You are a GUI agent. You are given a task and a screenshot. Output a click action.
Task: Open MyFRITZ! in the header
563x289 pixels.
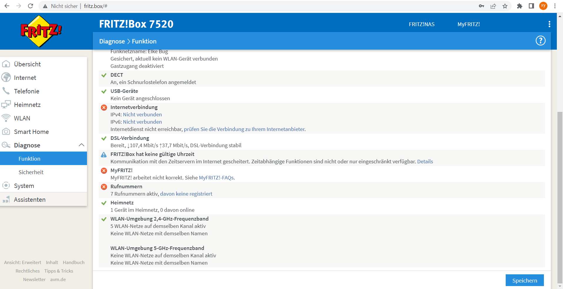pos(468,24)
